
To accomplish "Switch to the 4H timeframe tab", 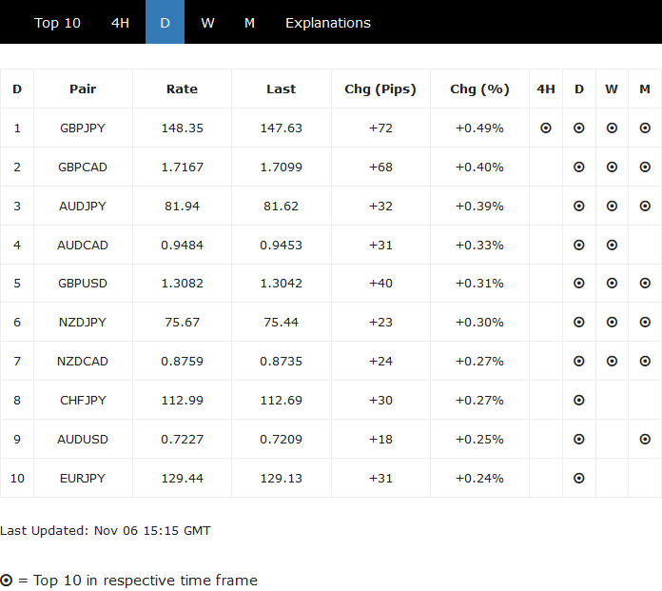I will 120,23.
